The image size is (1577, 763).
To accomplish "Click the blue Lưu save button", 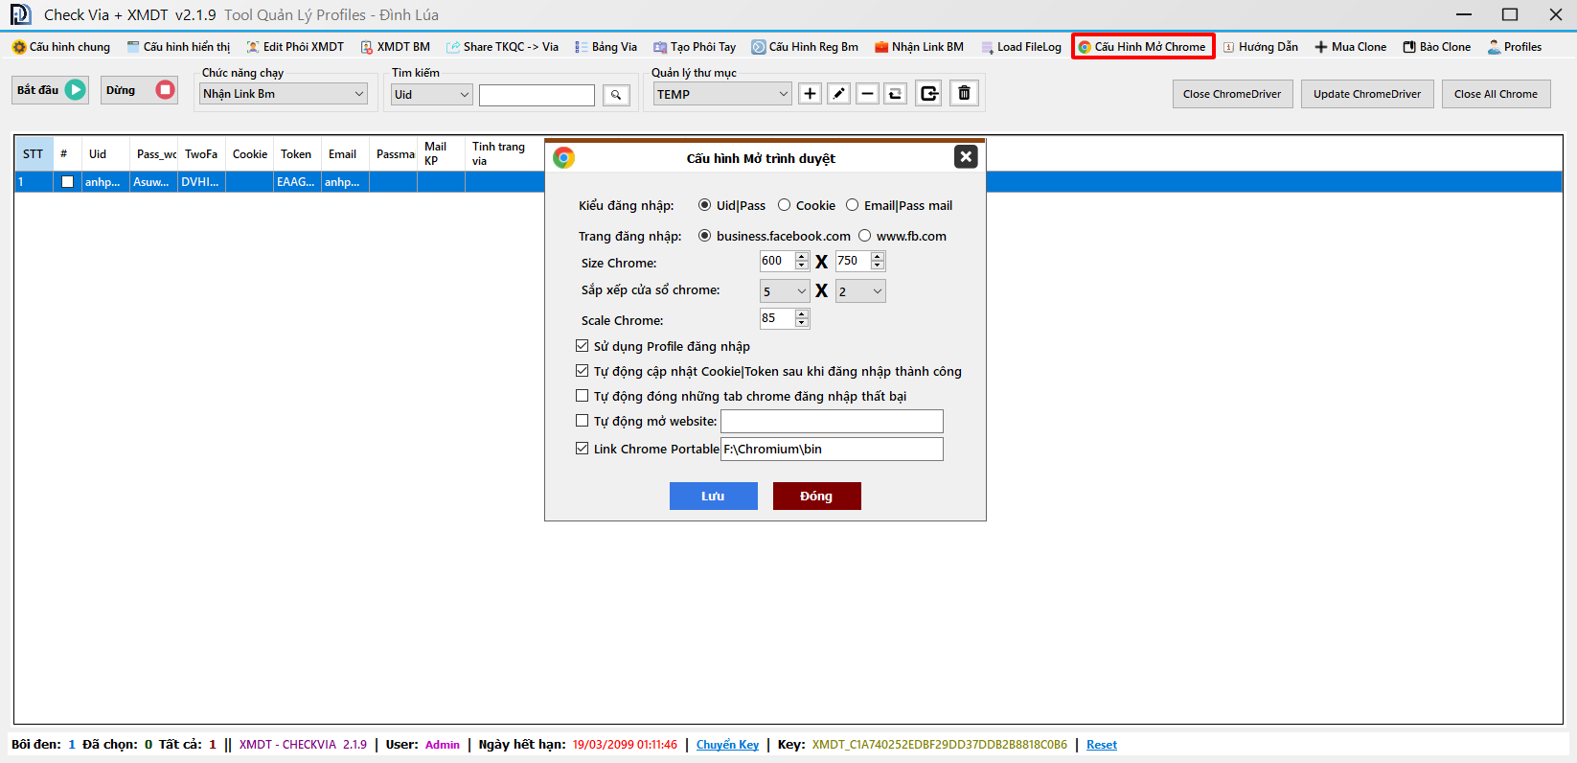I will [x=713, y=496].
